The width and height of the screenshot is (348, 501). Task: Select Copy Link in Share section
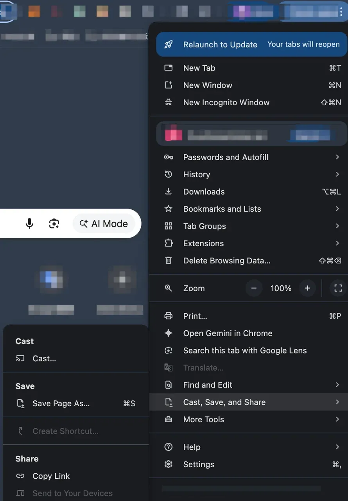76,476
